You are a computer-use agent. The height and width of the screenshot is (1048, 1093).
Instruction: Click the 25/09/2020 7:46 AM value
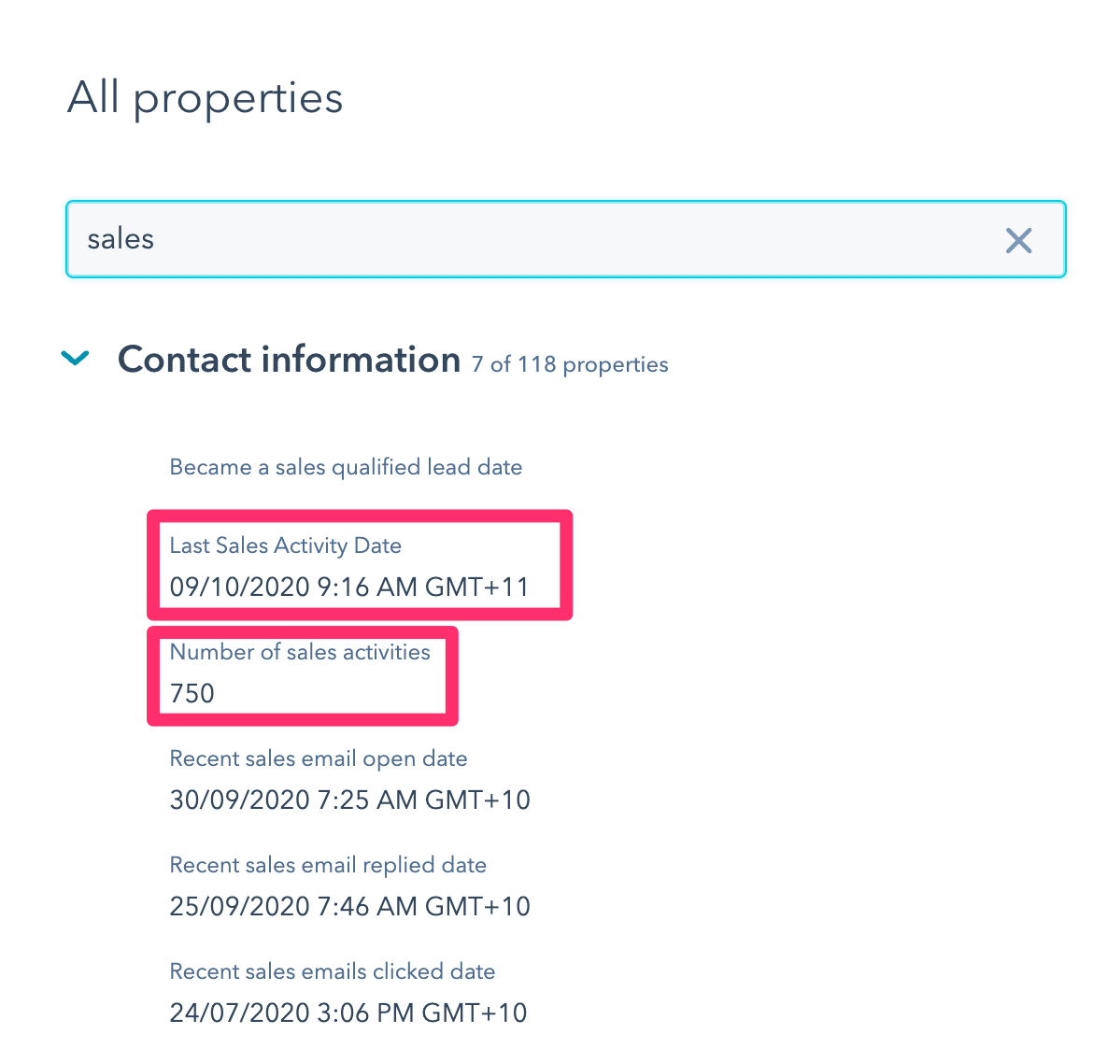(349, 906)
